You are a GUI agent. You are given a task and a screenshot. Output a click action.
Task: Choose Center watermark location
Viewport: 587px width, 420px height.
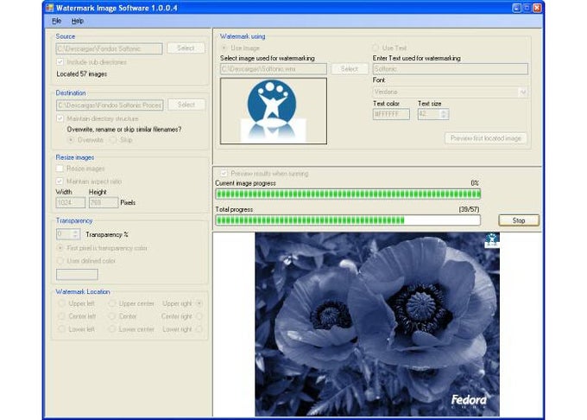click(x=112, y=316)
